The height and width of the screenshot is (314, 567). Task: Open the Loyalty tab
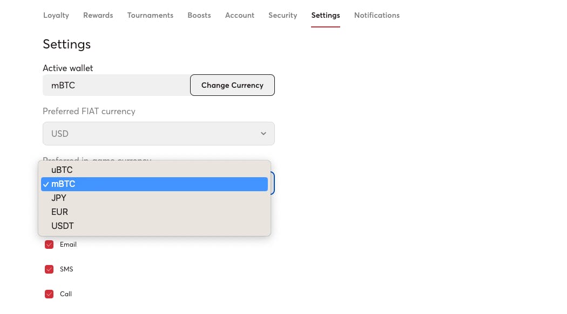(56, 15)
